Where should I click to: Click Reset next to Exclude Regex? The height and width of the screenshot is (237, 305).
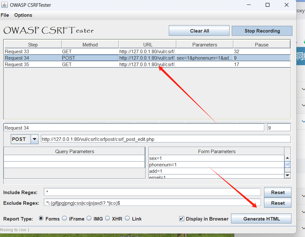point(278,203)
